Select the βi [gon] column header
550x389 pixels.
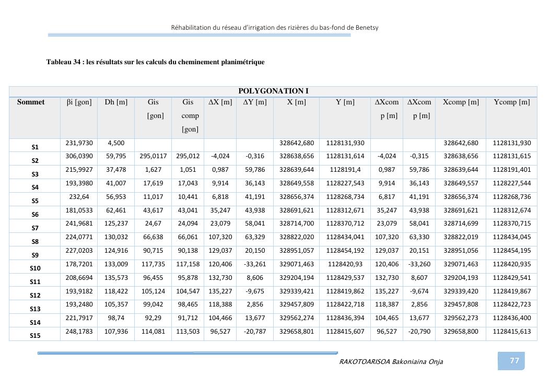(79, 102)
